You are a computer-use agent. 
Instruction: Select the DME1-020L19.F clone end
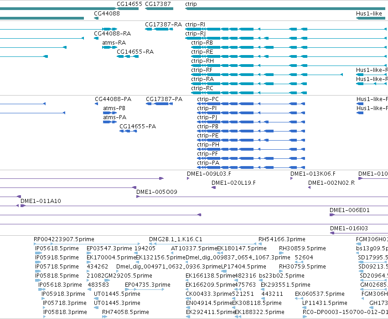coord(213,187)
